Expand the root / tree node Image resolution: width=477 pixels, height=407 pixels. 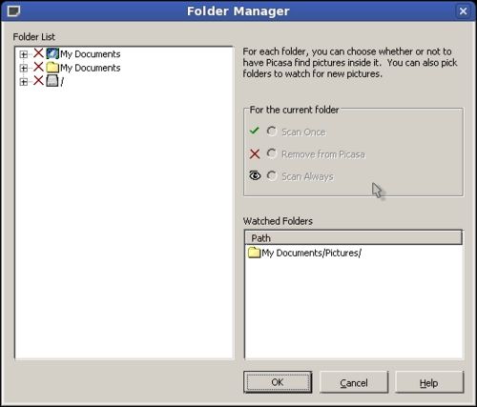[23, 82]
